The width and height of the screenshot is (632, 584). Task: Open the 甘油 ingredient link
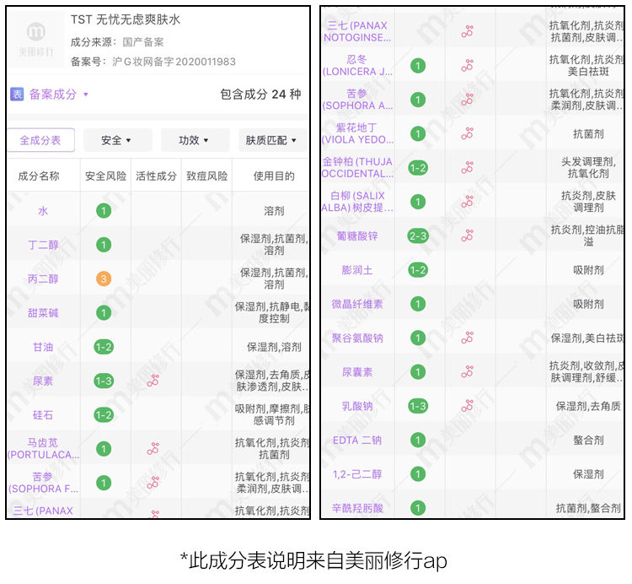[43, 347]
